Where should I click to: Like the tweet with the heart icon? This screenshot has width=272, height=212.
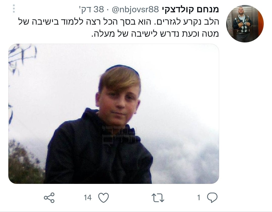click(104, 197)
